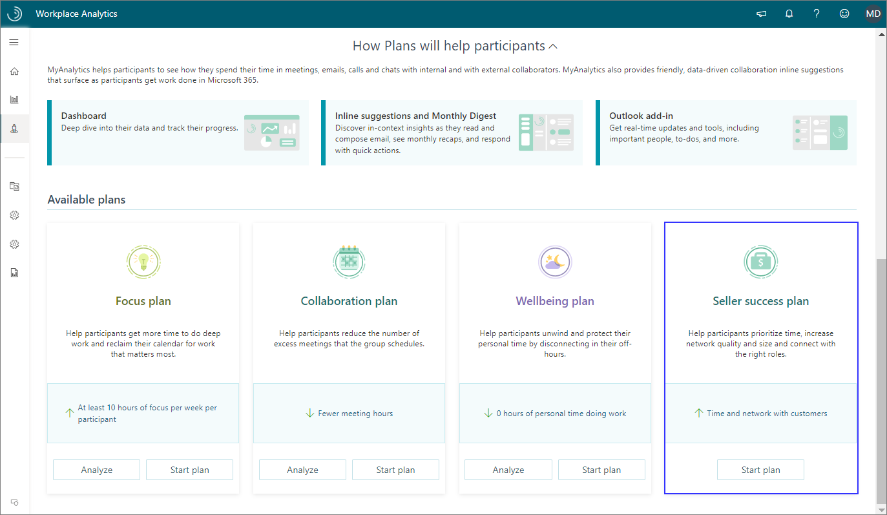Click the Focus plan lightbulb icon
Screen dimensions: 887x515
tap(143, 262)
